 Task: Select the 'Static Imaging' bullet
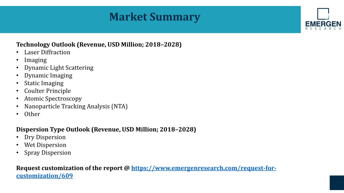[44, 83]
